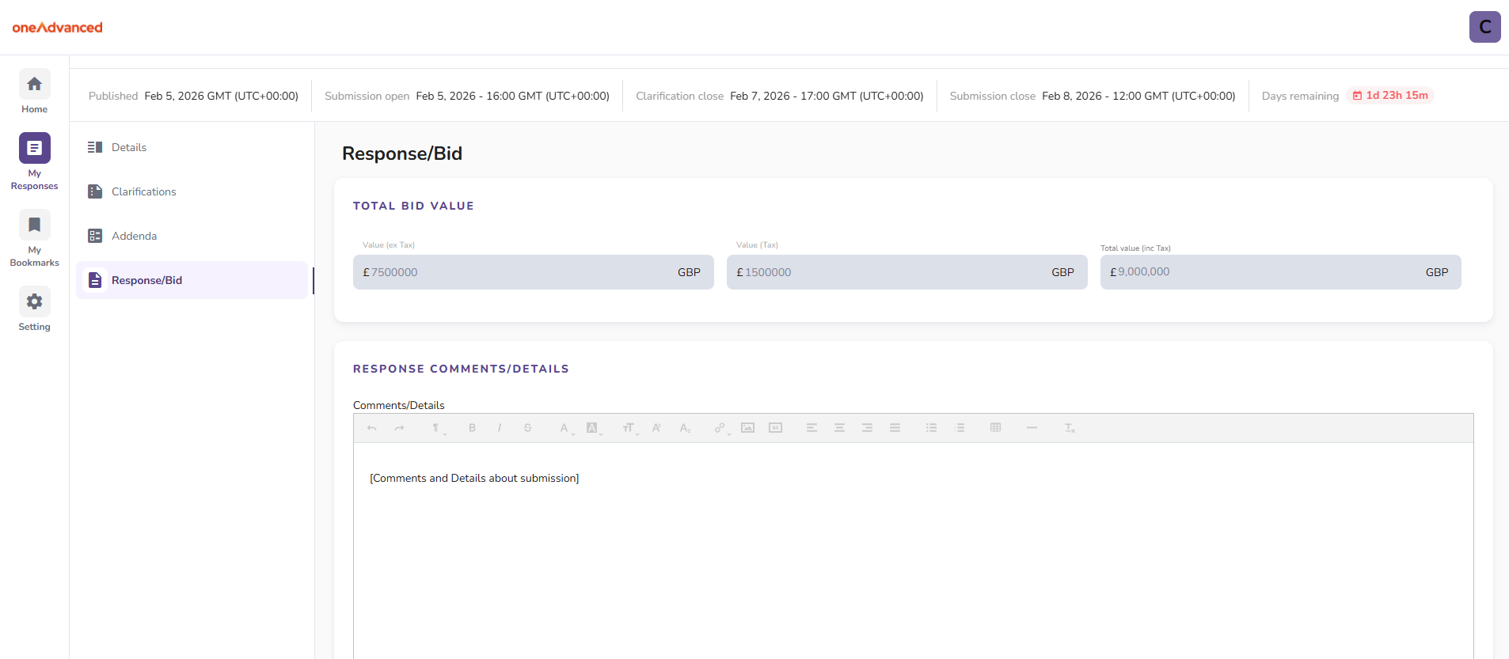Select the Addenda menu item
The width and height of the screenshot is (1509, 659).
192,236
